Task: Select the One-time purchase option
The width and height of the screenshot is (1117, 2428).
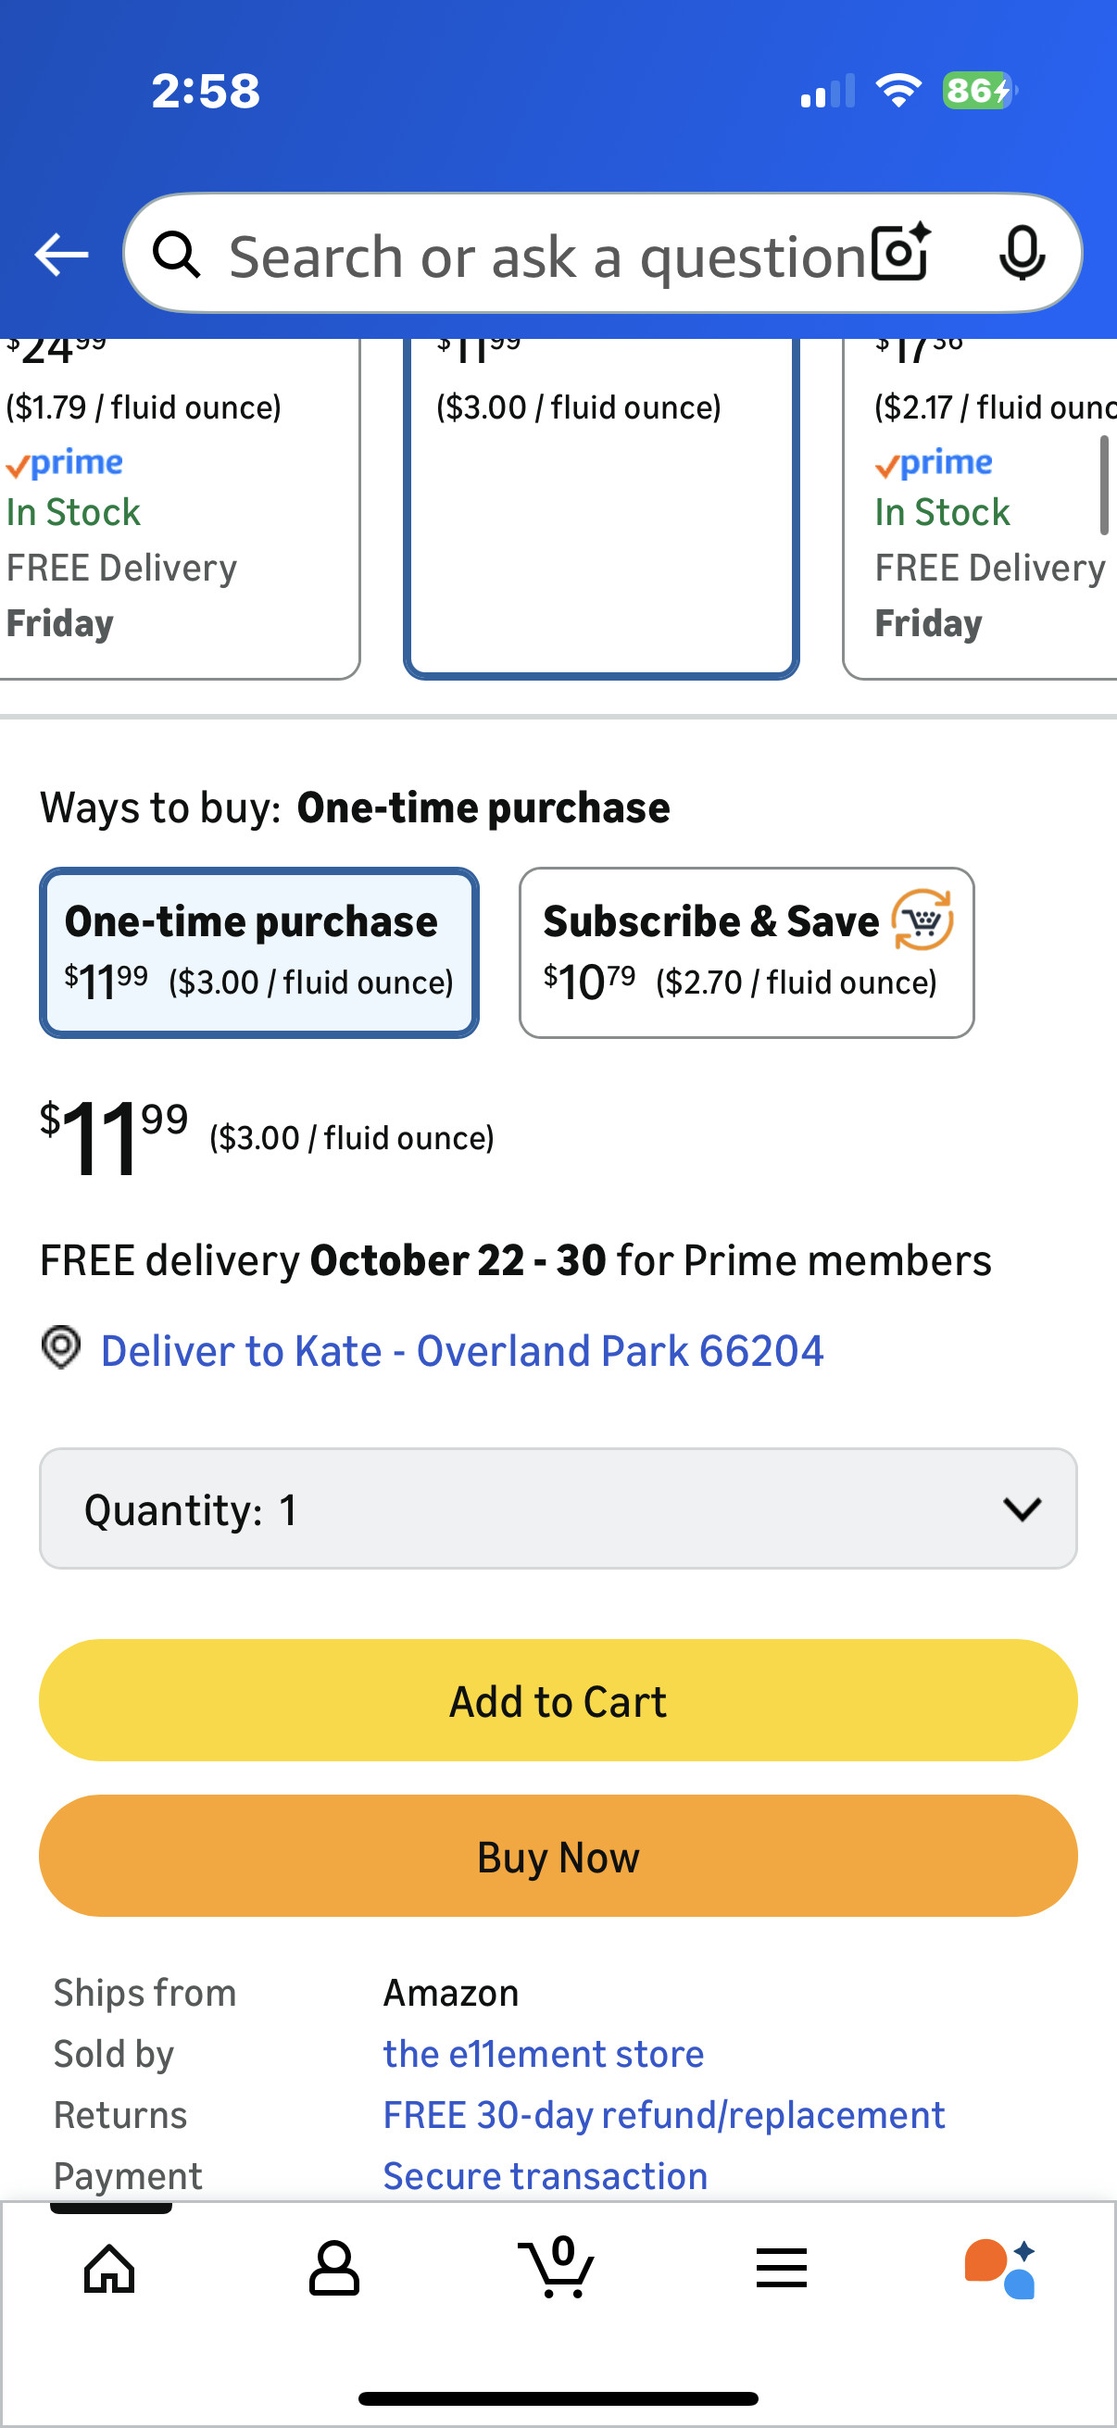Action: (x=259, y=952)
